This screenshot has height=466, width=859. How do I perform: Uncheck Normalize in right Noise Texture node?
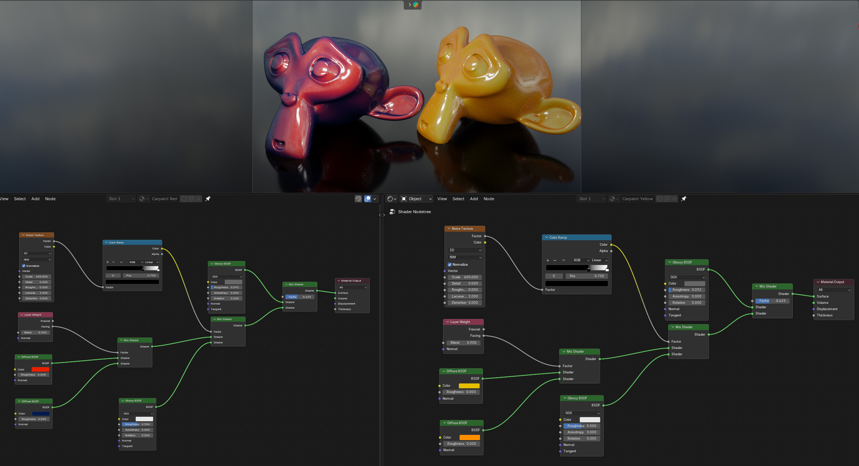[x=450, y=265]
